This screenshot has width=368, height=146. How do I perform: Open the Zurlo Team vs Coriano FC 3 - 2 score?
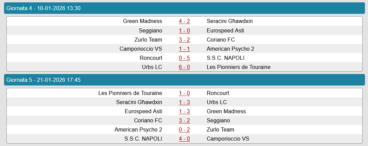point(184,40)
